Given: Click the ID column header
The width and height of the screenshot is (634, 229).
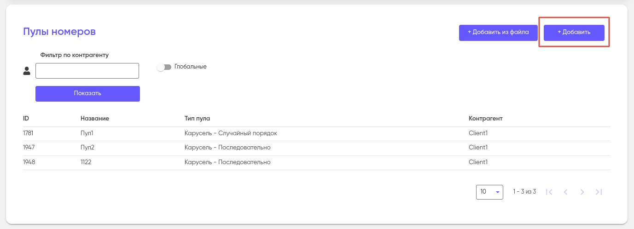Looking at the screenshot, I should [26, 118].
